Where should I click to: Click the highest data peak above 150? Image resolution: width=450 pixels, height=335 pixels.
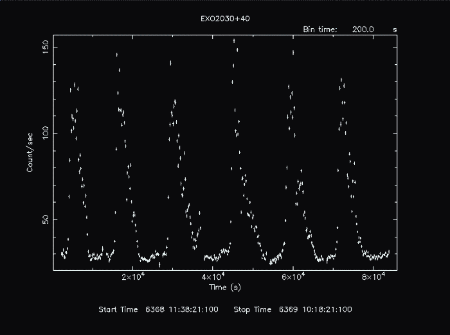[x=234, y=40]
